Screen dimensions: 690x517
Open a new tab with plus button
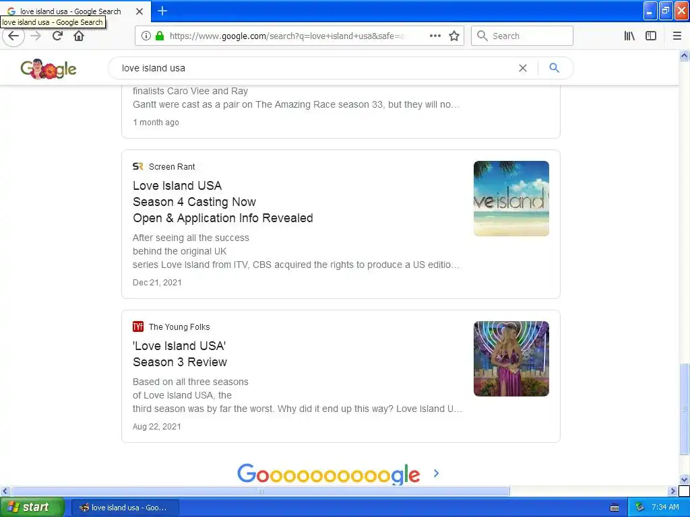[x=162, y=11]
